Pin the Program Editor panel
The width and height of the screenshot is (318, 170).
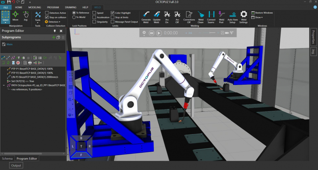pyautogui.click(x=55, y=31)
